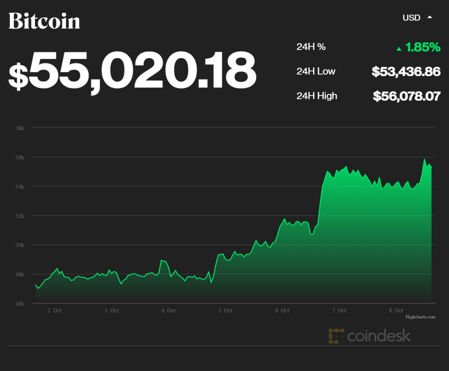The image size is (449, 371).
Task: Click the $55,020.18 current price
Action: (132, 70)
